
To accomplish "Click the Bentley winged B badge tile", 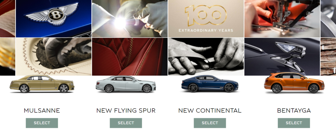I will [x=53, y=18].
